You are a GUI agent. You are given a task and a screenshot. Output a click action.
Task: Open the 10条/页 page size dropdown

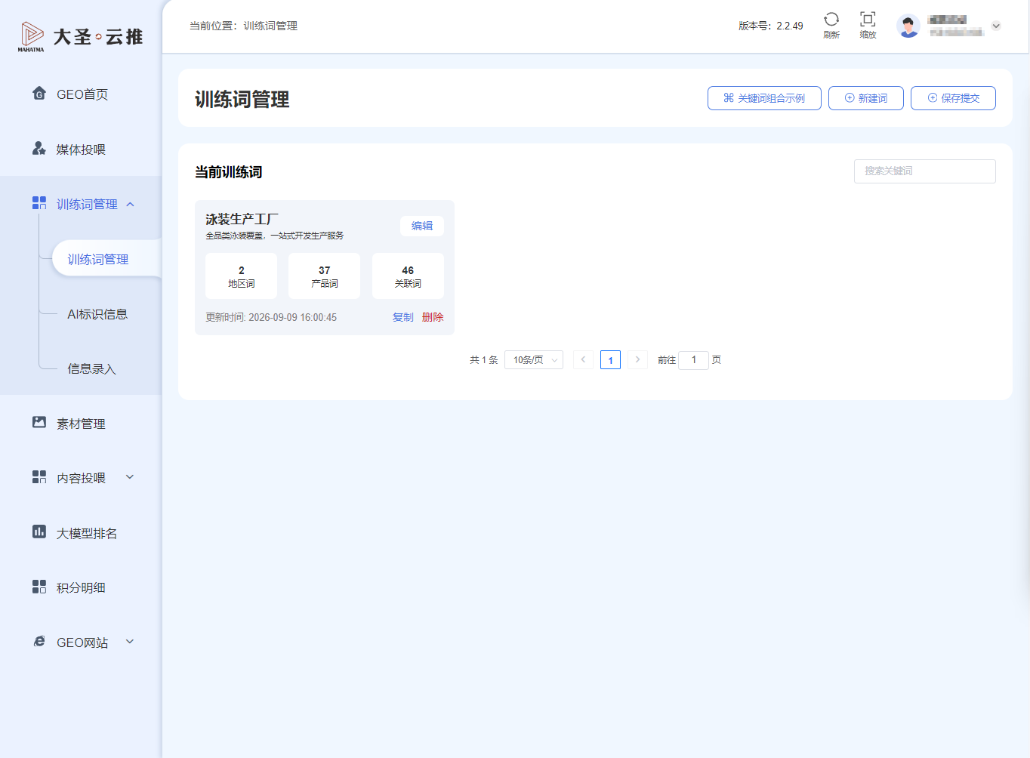(x=534, y=360)
